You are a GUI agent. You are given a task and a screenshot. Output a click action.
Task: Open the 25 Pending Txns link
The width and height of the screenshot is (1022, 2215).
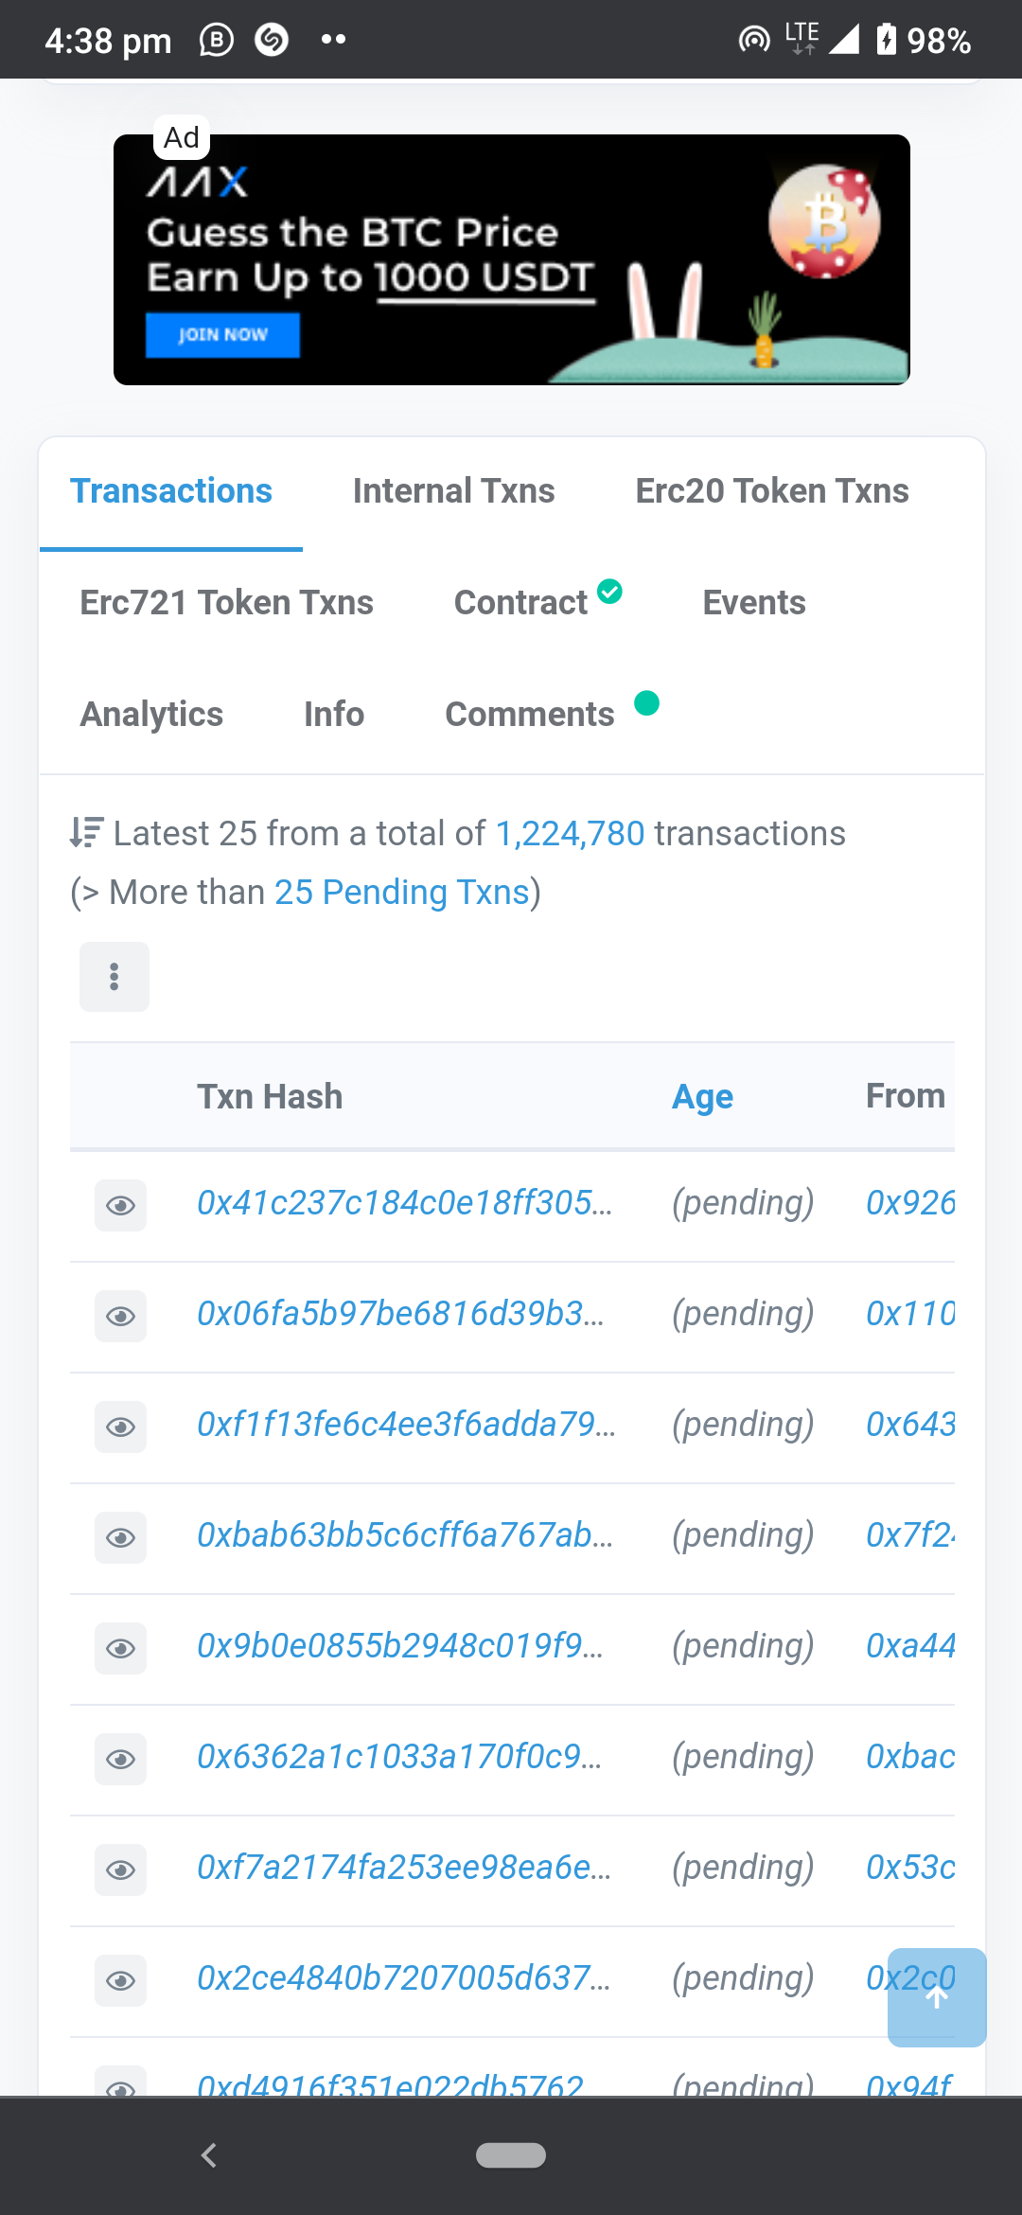point(402,892)
